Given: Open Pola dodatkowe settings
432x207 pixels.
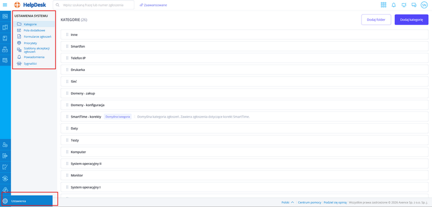Looking at the screenshot, I should pos(34,30).
